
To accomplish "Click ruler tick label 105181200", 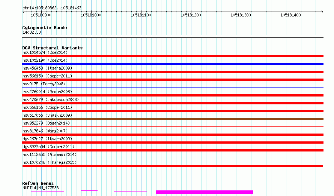I will [191, 15].
